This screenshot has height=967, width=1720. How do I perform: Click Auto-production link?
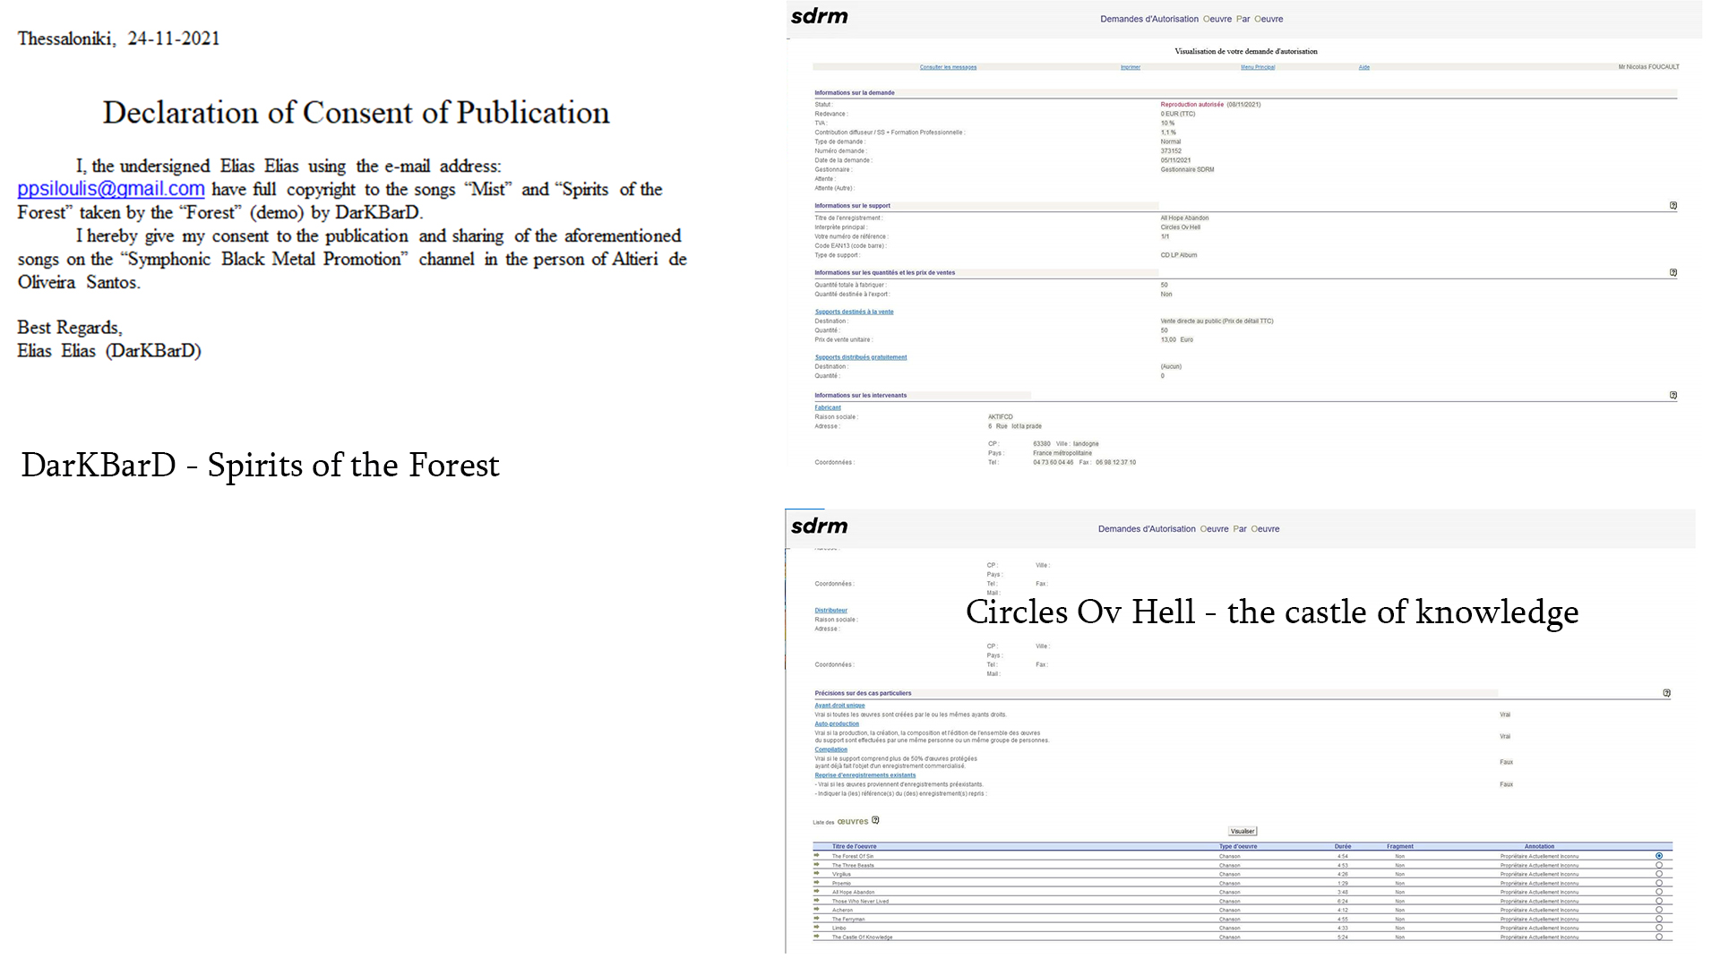point(837,723)
